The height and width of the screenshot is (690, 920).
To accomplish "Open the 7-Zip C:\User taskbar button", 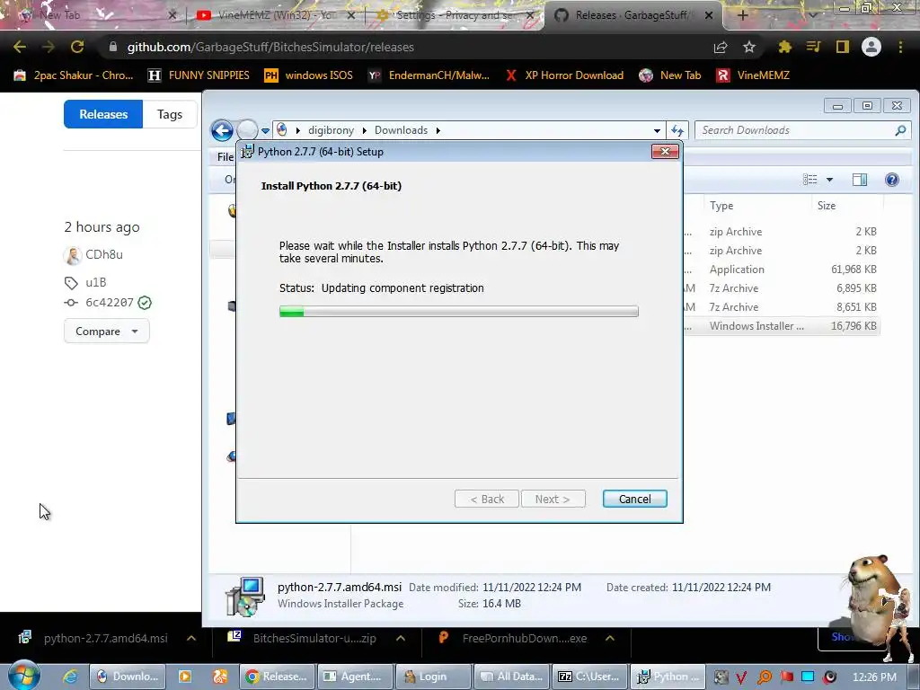I will coord(589,677).
